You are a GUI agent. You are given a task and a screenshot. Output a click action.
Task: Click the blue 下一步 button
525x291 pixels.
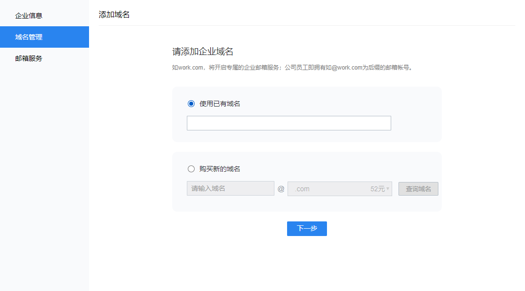tap(307, 229)
